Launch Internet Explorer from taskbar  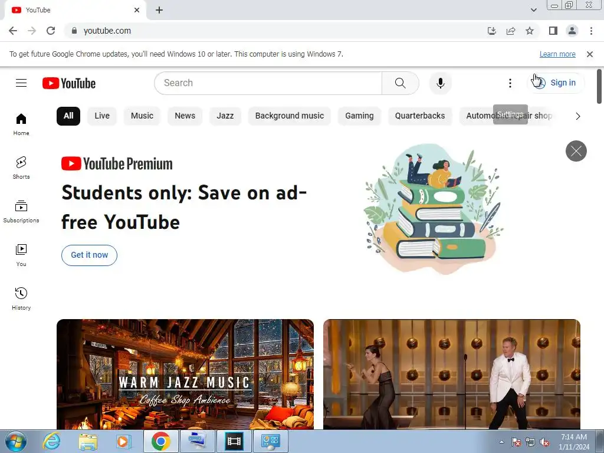51,441
